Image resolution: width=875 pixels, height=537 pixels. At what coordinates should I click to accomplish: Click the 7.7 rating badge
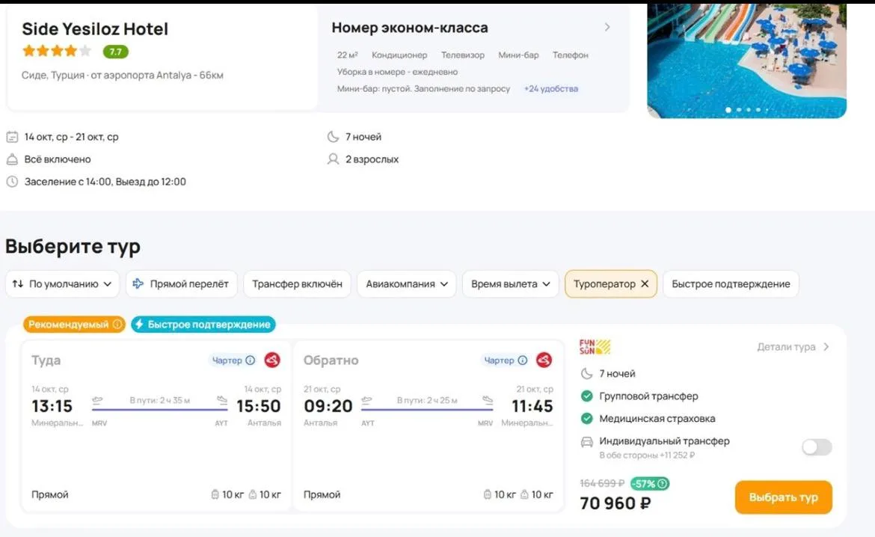click(x=115, y=52)
